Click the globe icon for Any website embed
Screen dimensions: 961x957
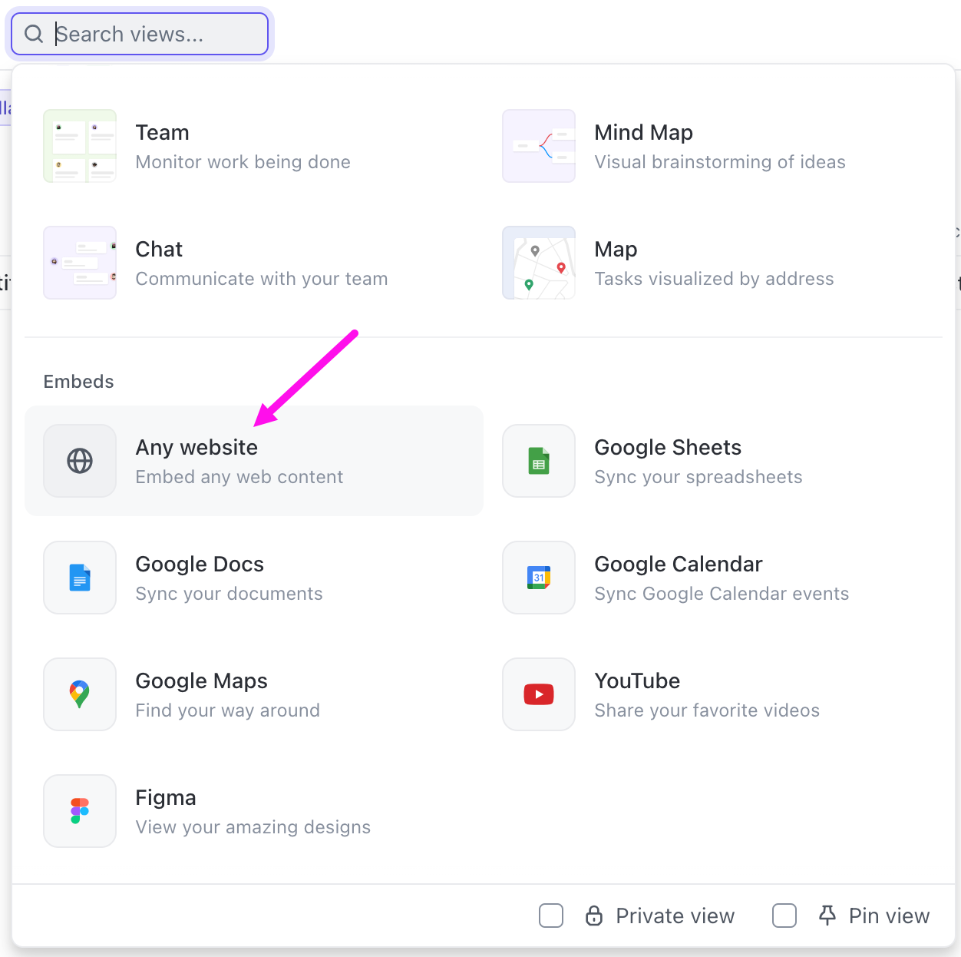pos(79,461)
